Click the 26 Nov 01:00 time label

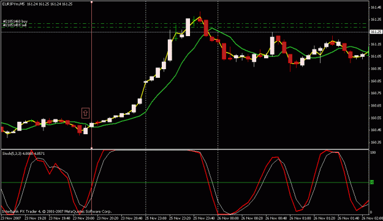300,218
